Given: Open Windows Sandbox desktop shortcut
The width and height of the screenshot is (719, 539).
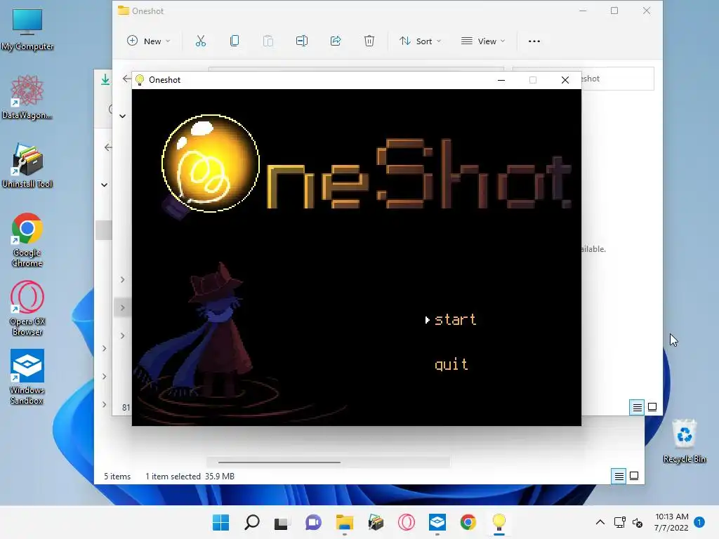Looking at the screenshot, I should (27, 377).
